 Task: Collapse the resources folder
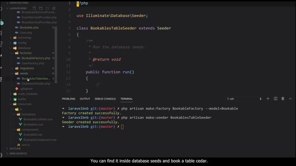[25, 104]
